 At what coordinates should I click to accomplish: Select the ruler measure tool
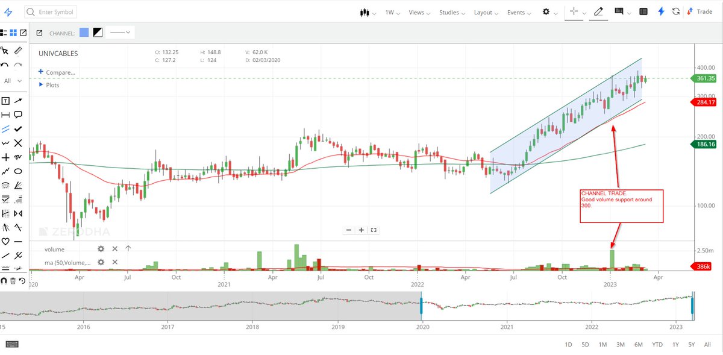coord(18,51)
